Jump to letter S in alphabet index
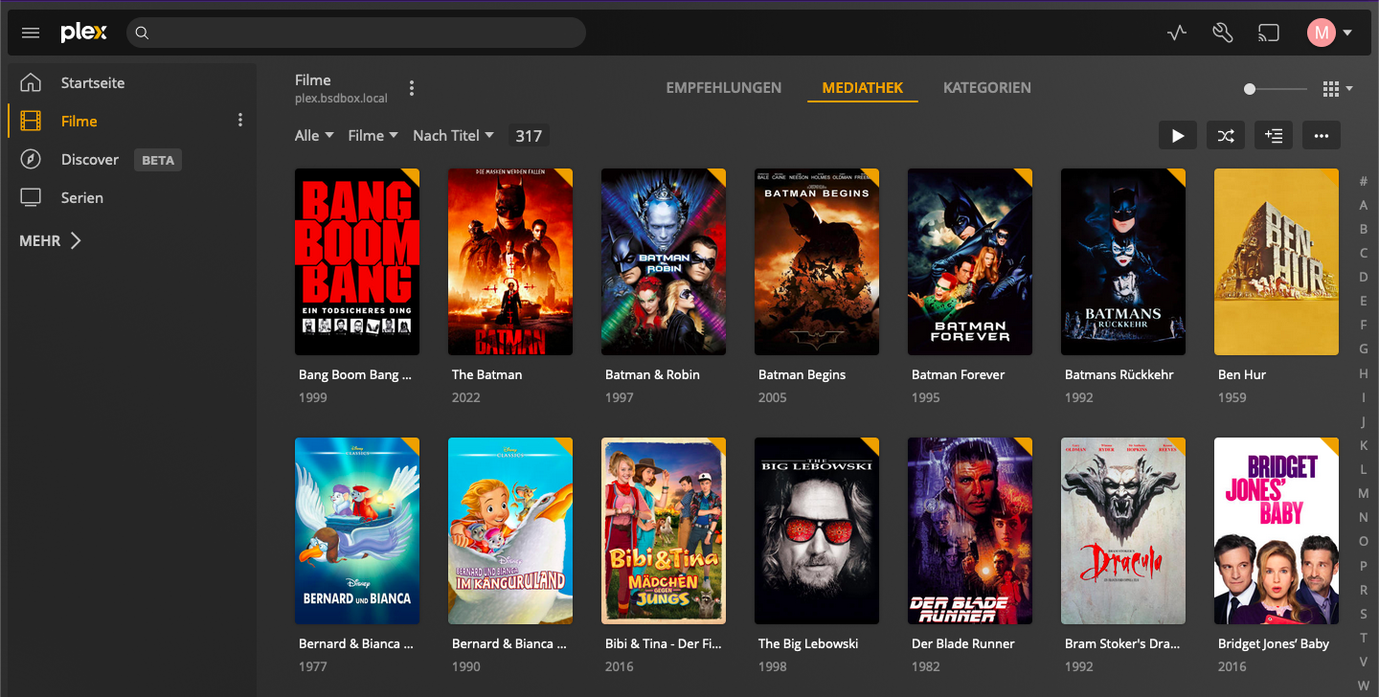Screen dimensions: 1379x697 1364,614
